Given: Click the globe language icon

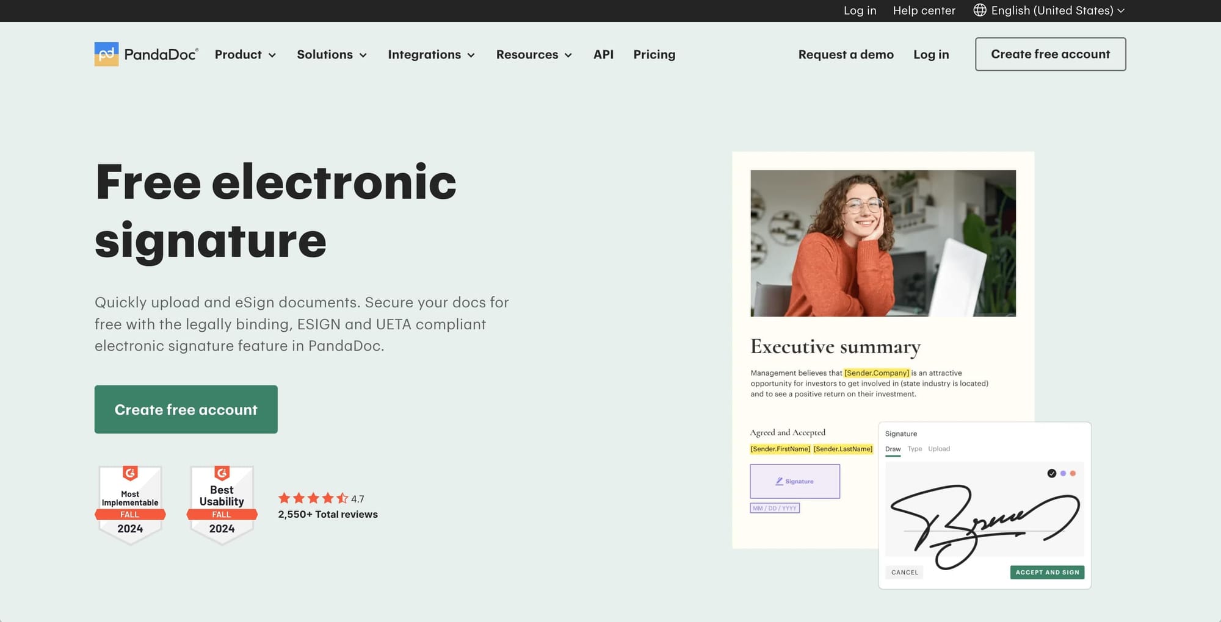Looking at the screenshot, I should 979,10.
